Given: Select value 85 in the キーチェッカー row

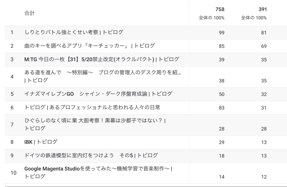Looking at the screenshot, I should point(221,46).
